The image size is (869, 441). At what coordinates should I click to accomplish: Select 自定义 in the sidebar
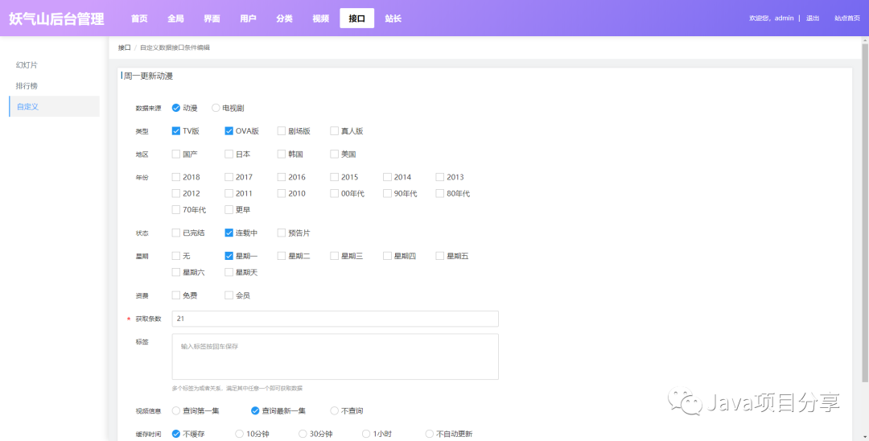pyautogui.click(x=55, y=106)
